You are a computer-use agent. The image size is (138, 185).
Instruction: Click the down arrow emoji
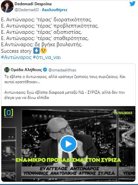(36, 51)
